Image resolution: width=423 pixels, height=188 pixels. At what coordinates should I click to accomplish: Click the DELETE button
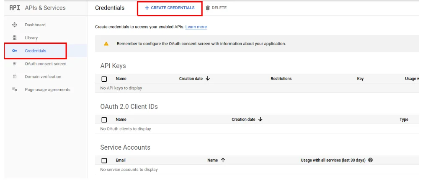(x=216, y=8)
